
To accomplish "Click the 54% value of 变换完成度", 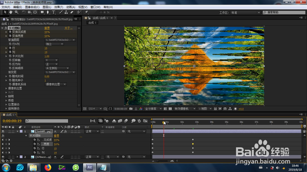I will (47, 32).
